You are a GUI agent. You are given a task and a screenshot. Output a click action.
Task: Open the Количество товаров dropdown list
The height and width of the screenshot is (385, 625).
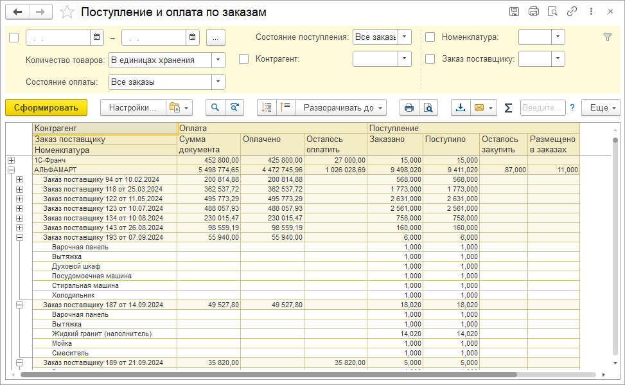coord(218,60)
